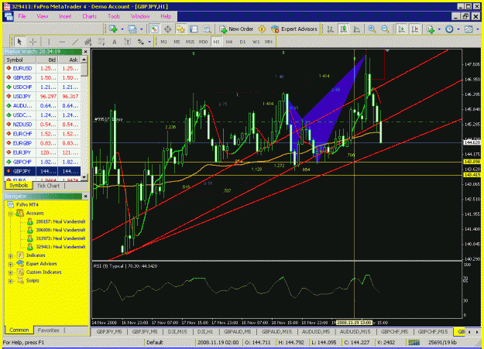Switch timeframe to M15
484x349 pixels.
pyautogui.click(x=190, y=42)
